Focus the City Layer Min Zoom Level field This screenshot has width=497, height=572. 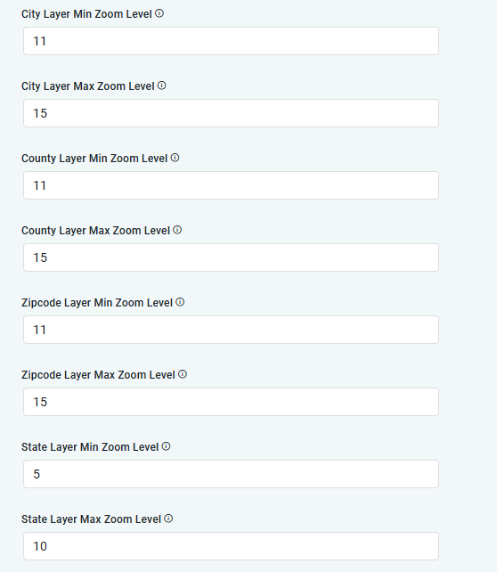point(231,41)
